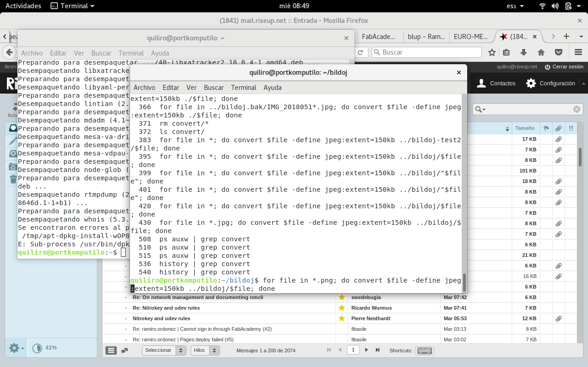Show Firefox bookmarks list icon
Screen dimensions: 588x367
point(506,52)
